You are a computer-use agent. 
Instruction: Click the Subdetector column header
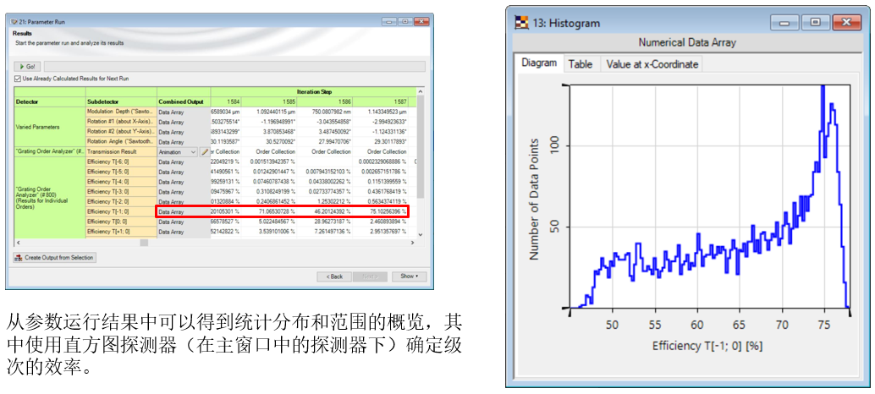(x=121, y=102)
